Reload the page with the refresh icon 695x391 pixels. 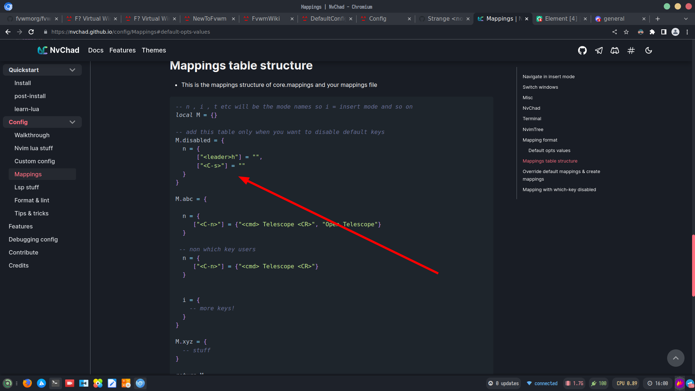[x=31, y=32]
